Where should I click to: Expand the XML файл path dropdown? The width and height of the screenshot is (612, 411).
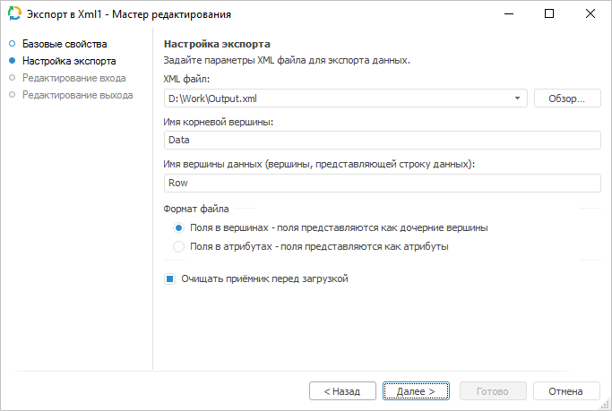[519, 98]
